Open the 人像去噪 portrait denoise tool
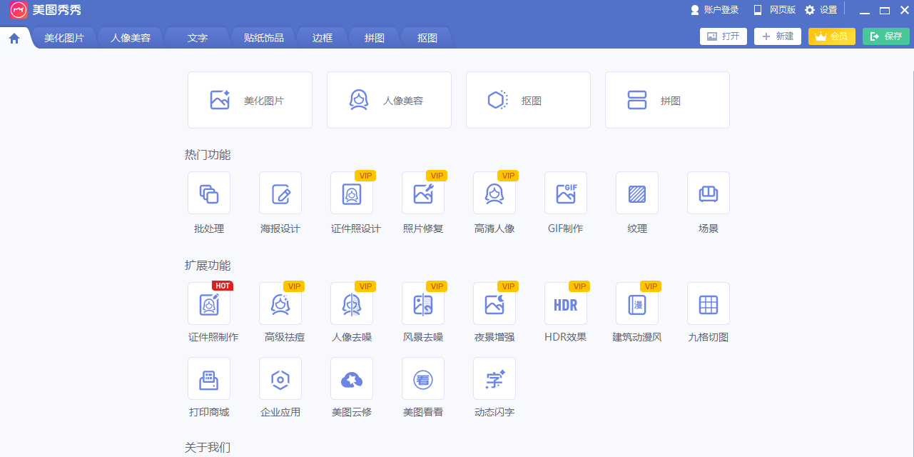The image size is (914, 457). click(x=352, y=303)
